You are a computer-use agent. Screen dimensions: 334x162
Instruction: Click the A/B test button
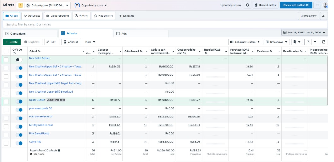(71, 42)
